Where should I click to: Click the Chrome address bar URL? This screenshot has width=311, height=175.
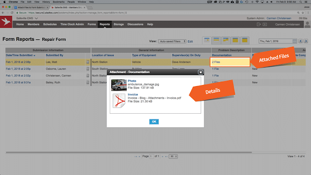click(78, 13)
